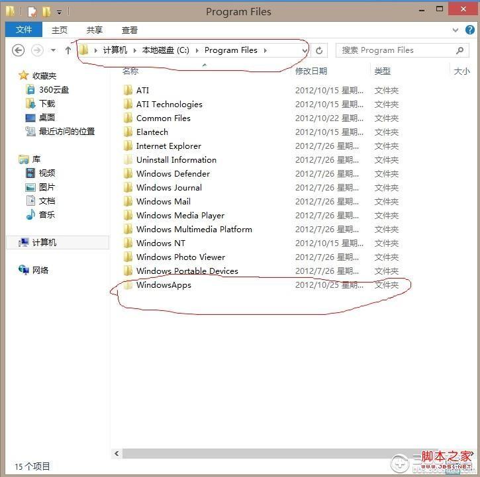Viewport: 480px width, 477px height.
Task: Select the Windows Photo Viewer folder icon
Action: (128, 257)
